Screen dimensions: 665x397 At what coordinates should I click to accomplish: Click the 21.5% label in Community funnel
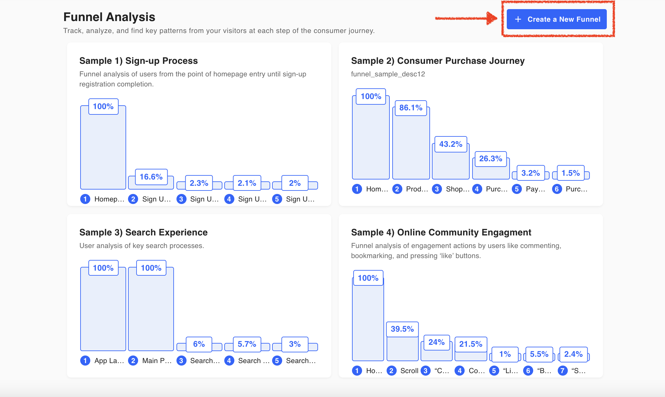(471, 344)
